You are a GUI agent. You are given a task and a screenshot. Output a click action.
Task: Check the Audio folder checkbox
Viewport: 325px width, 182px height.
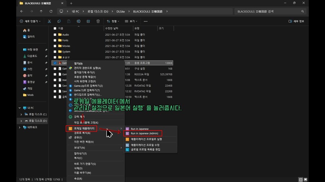(x=55, y=35)
